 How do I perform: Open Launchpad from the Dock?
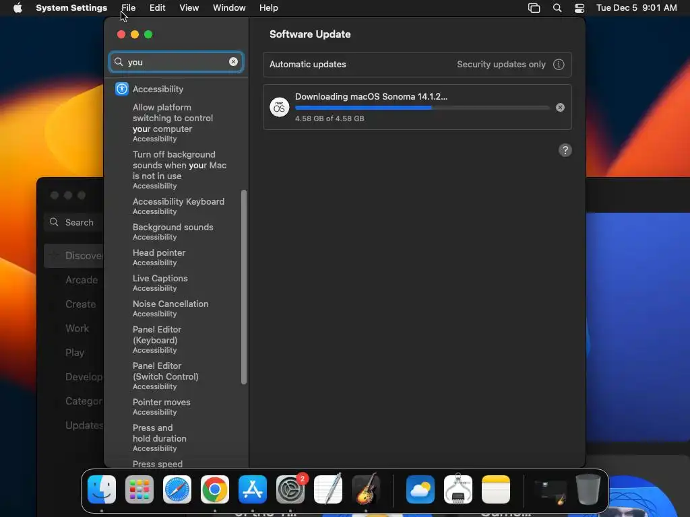coord(139,489)
